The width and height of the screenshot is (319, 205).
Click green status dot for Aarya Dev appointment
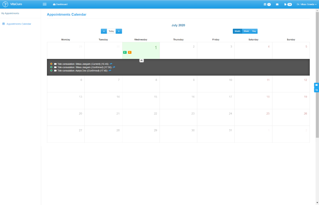[51, 71]
